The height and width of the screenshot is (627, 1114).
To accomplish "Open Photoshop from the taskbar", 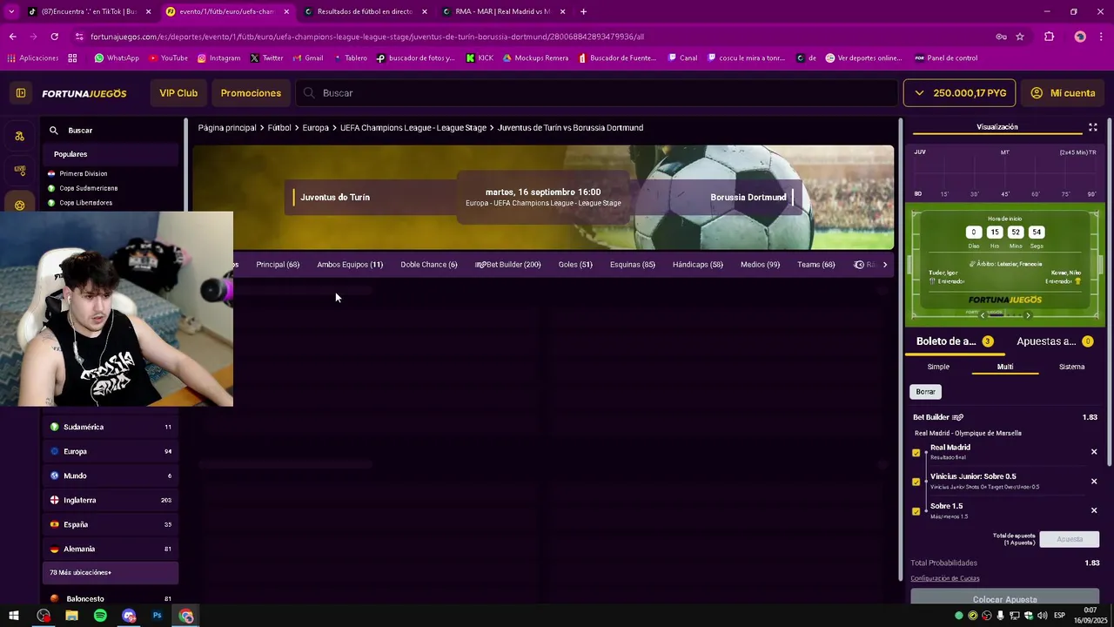I will [x=158, y=616].
